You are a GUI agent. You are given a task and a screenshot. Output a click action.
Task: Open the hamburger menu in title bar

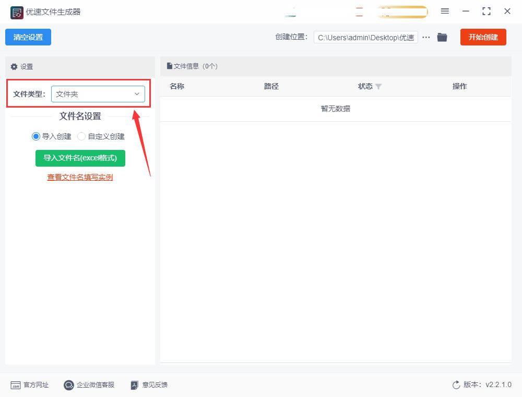pos(445,11)
